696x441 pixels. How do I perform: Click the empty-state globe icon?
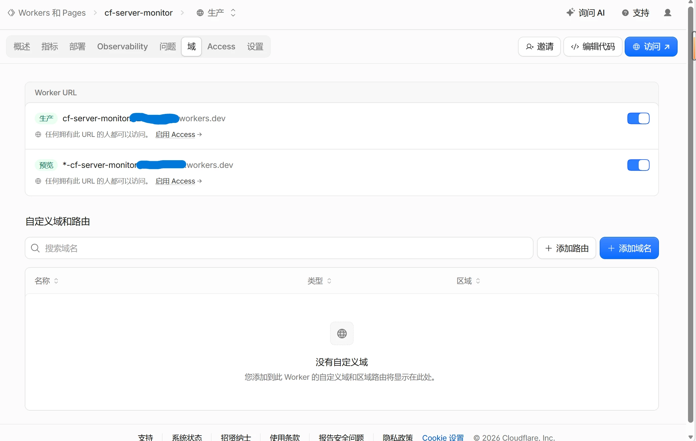pos(342,333)
